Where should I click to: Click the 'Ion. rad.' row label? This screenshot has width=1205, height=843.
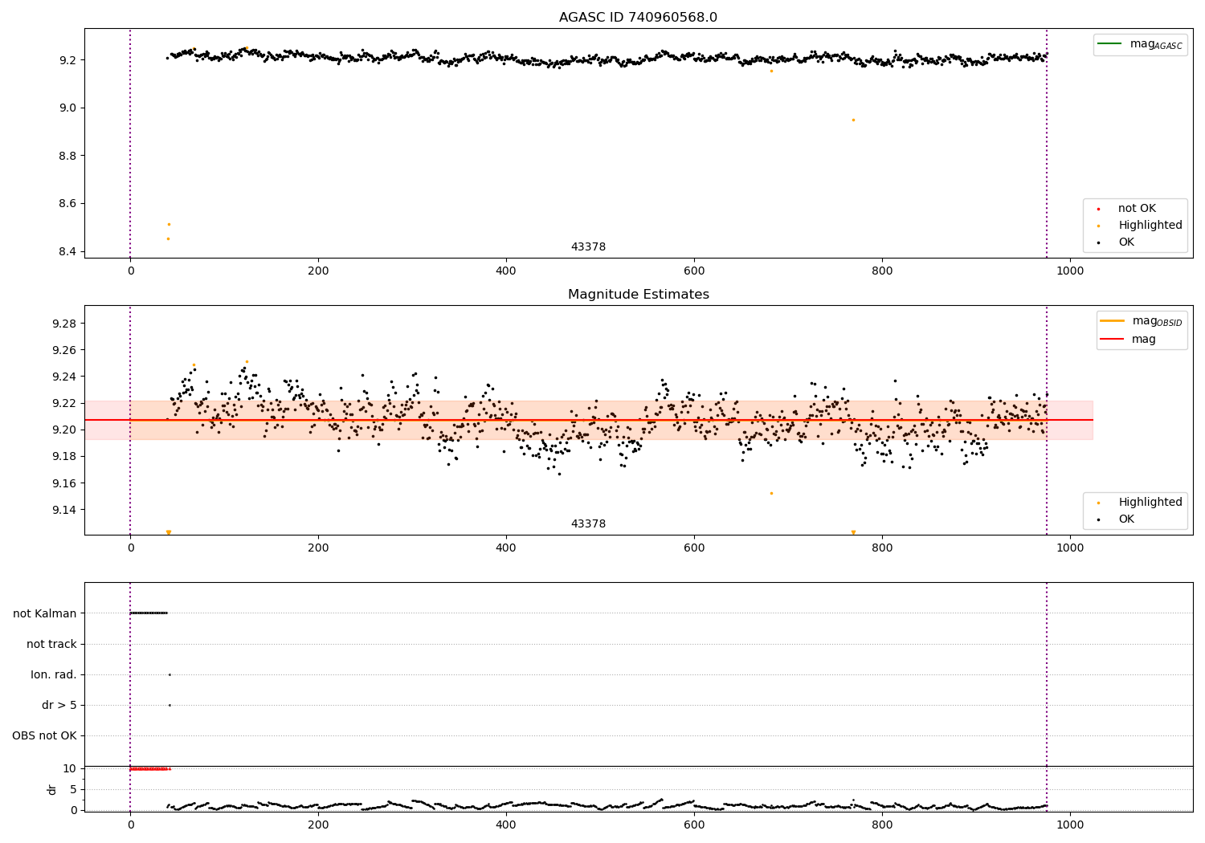[x=54, y=675]
